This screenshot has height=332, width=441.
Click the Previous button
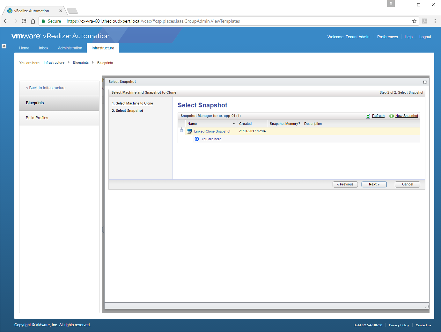click(345, 184)
